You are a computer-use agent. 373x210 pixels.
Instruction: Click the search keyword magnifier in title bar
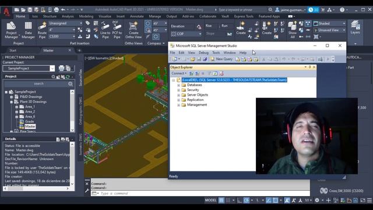(270, 10)
